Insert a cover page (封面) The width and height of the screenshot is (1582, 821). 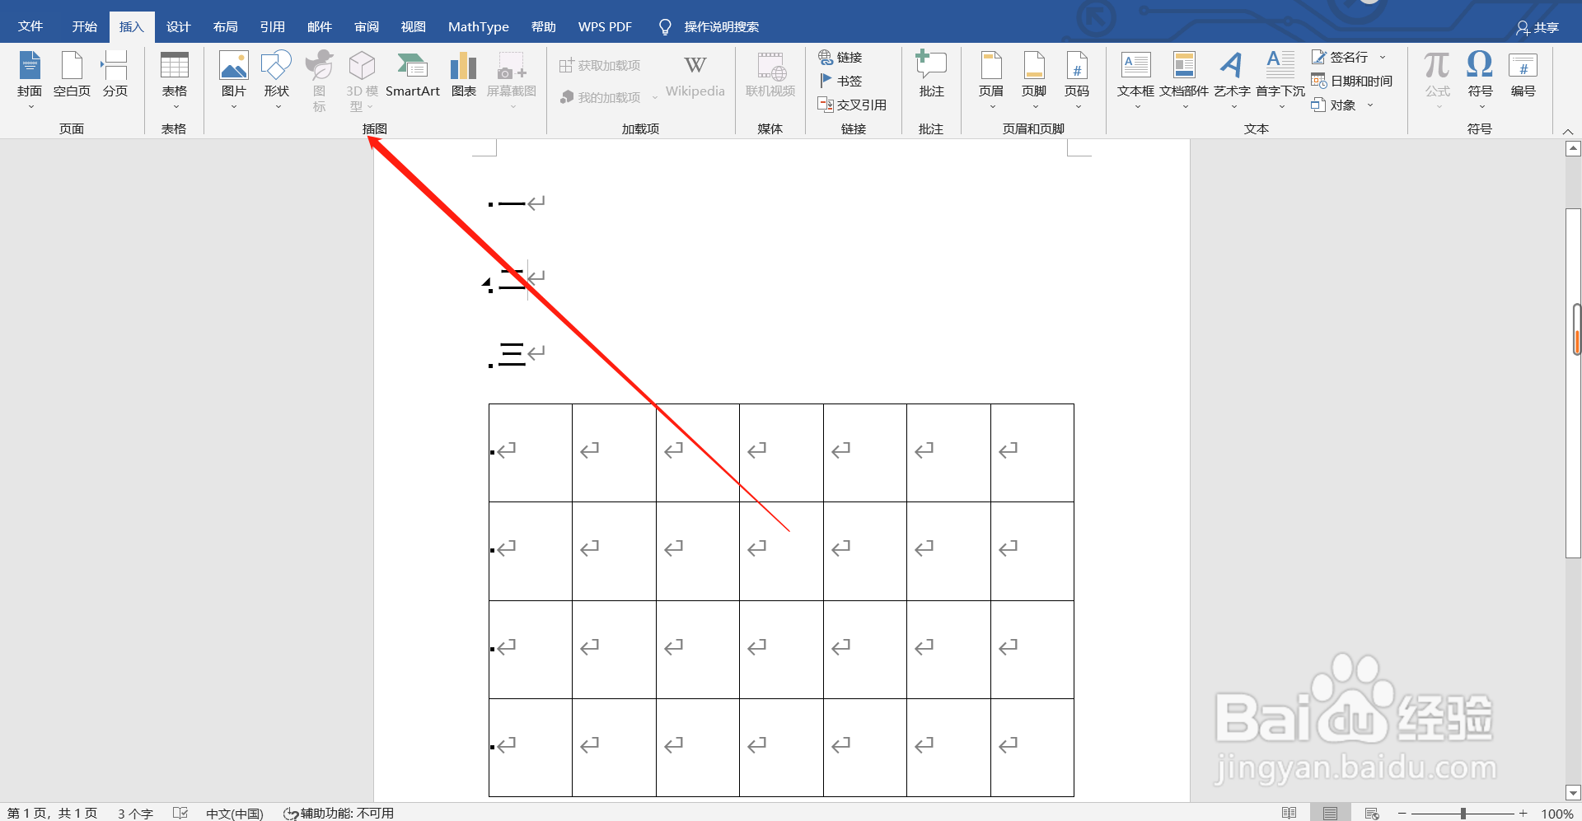click(30, 81)
